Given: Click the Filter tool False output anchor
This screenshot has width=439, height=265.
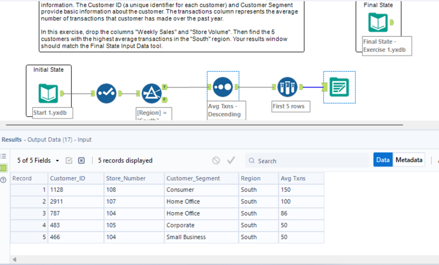Looking at the screenshot, I should point(165,99).
